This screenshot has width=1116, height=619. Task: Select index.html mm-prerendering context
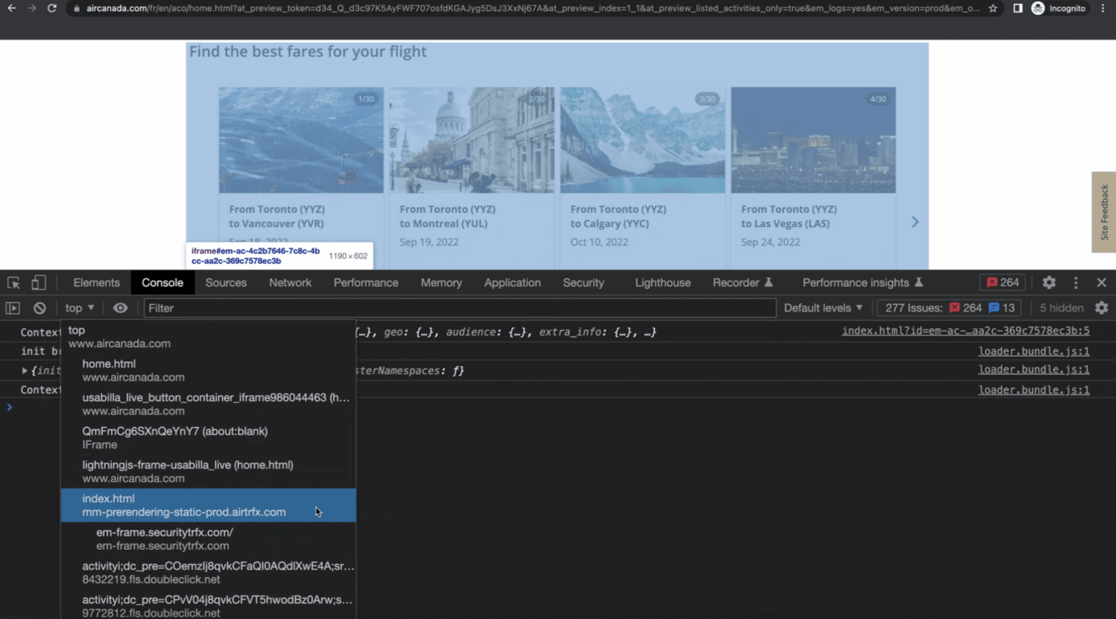208,505
